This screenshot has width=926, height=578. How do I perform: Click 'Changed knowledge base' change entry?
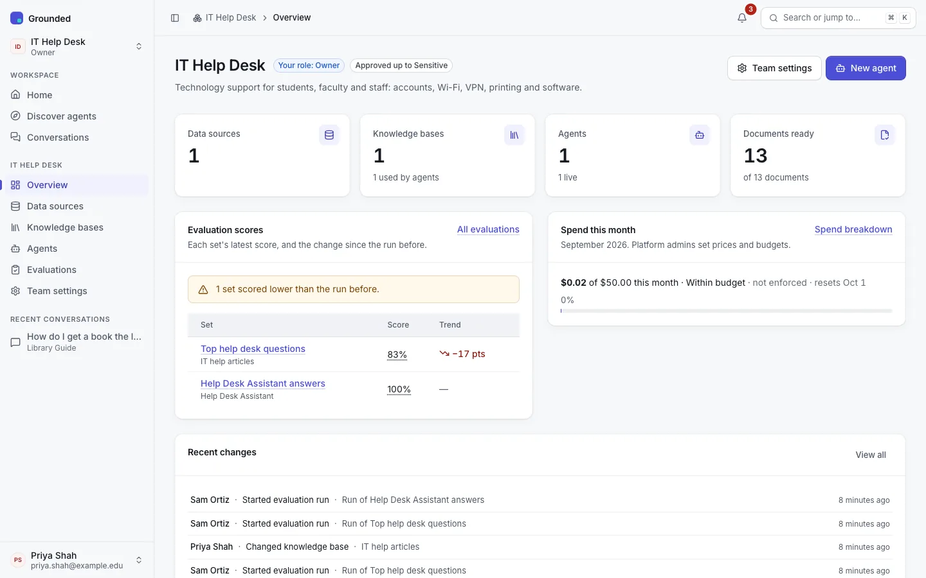coord(297,547)
